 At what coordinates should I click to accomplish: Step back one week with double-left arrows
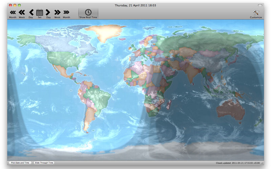pos(22,13)
